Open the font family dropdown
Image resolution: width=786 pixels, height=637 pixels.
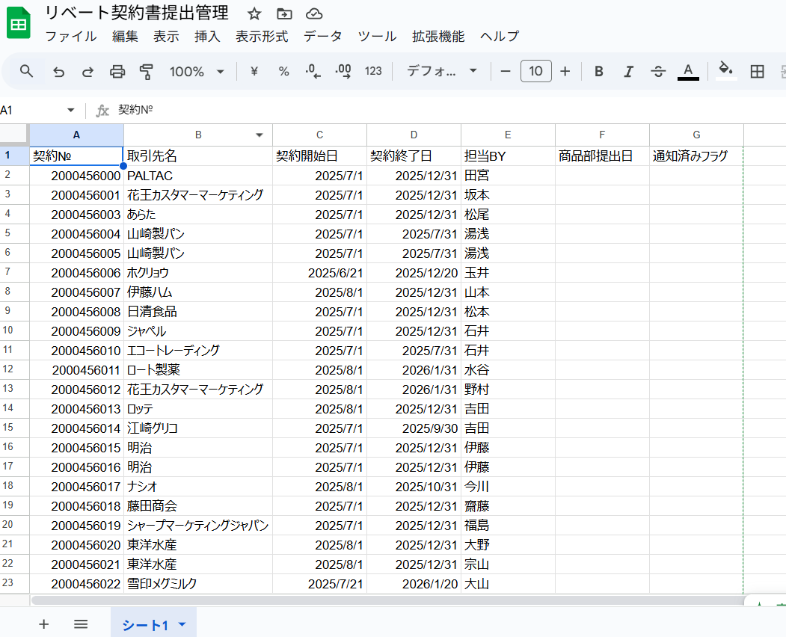click(441, 71)
